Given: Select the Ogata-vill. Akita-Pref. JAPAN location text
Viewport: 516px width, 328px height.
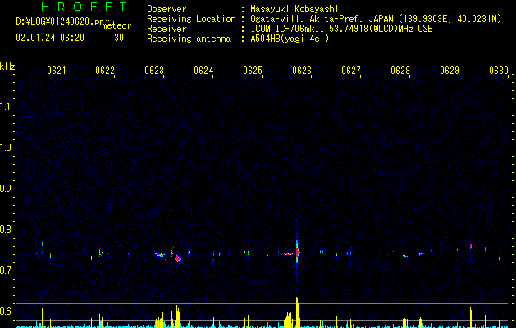Looking at the screenshot, I should 376,19.
